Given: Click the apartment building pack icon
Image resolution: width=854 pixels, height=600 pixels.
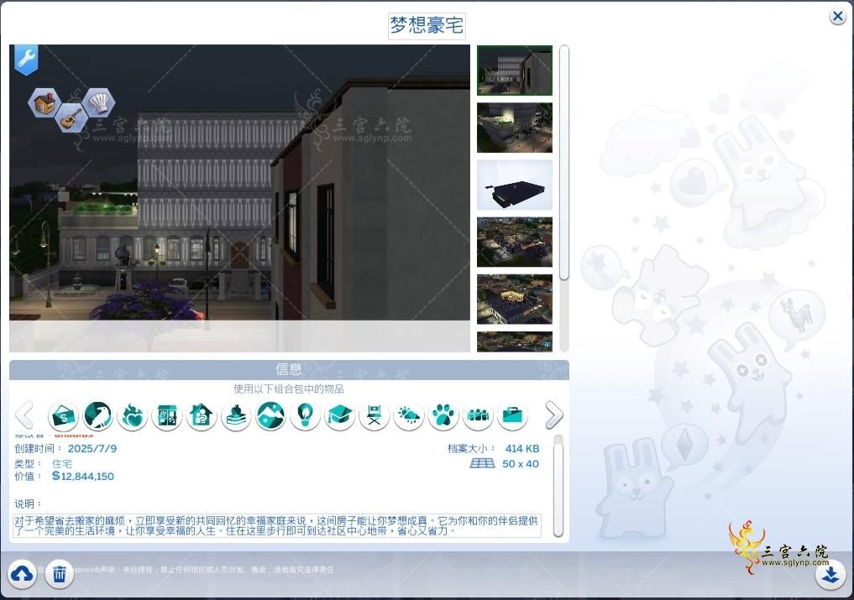Looking at the screenshot, I should (166, 416).
